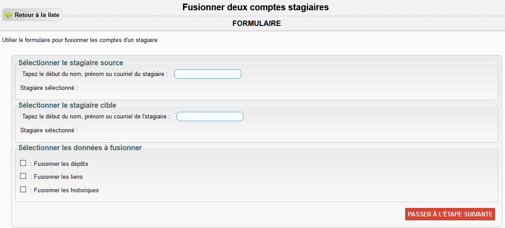
Task: Click the 'Sélectionner les données à fusionner' legend
Action: tap(80, 148)
